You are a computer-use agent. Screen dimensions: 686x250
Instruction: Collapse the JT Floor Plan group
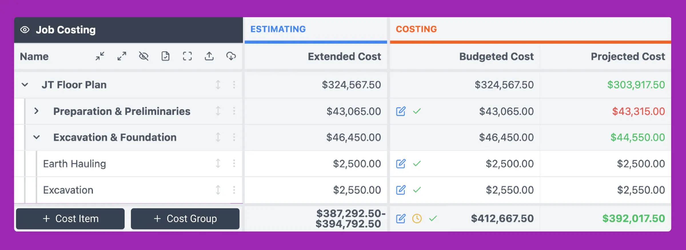(x=25, y=85)
